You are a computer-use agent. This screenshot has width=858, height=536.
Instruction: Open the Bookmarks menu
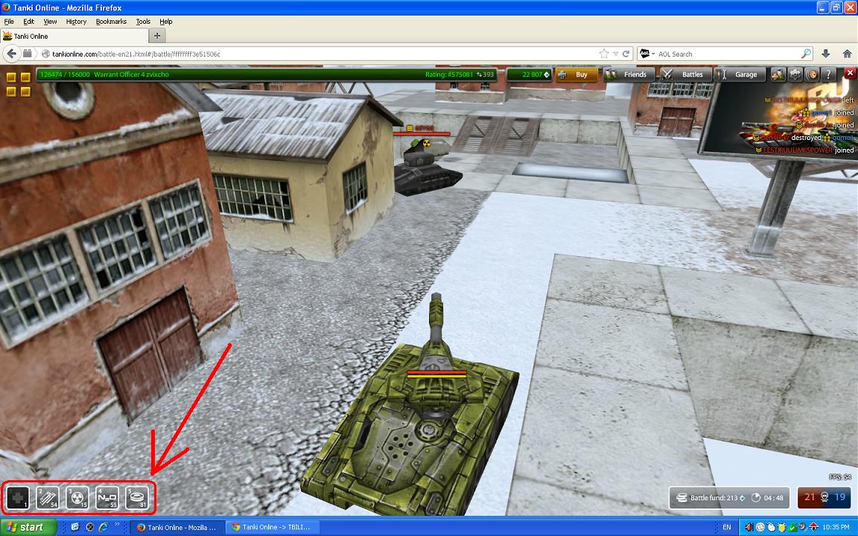tap(111, 22)
